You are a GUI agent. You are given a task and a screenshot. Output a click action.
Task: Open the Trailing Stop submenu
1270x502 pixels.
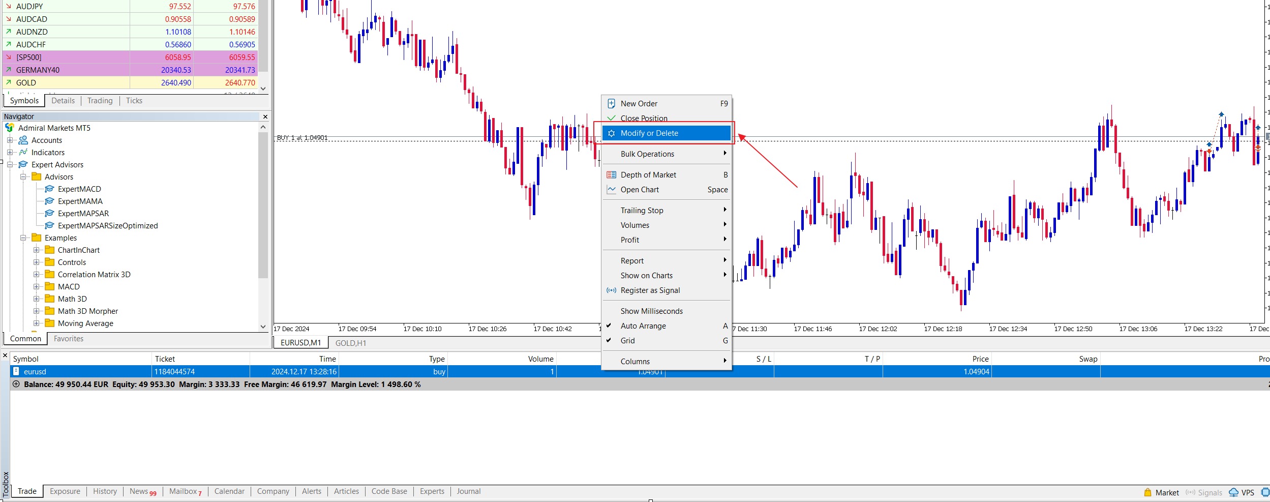click(x=667, y=211)
